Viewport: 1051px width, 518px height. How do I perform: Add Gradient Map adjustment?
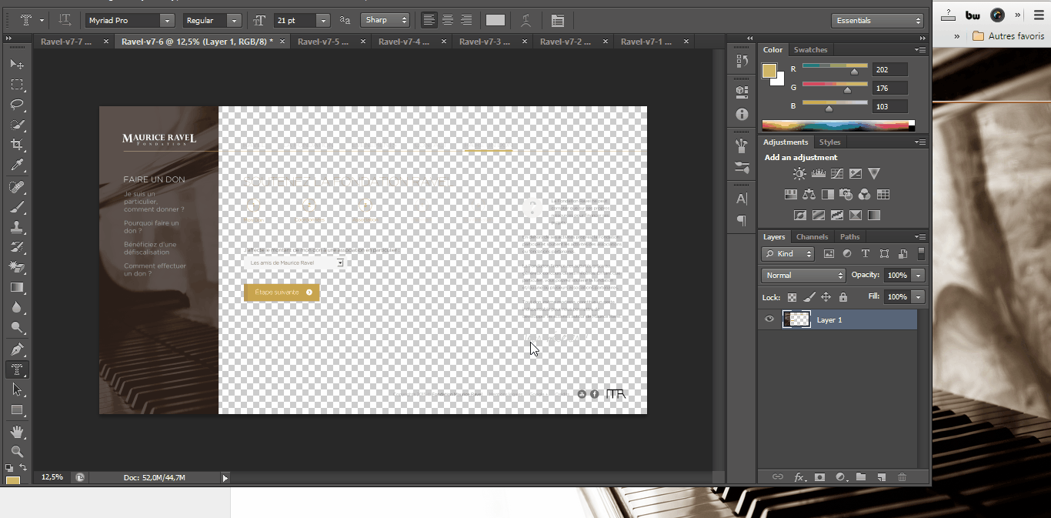(x=873, y=216)
